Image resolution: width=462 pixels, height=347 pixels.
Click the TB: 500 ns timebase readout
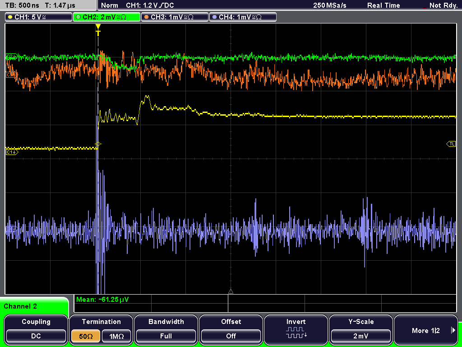(x=23, y=5)
